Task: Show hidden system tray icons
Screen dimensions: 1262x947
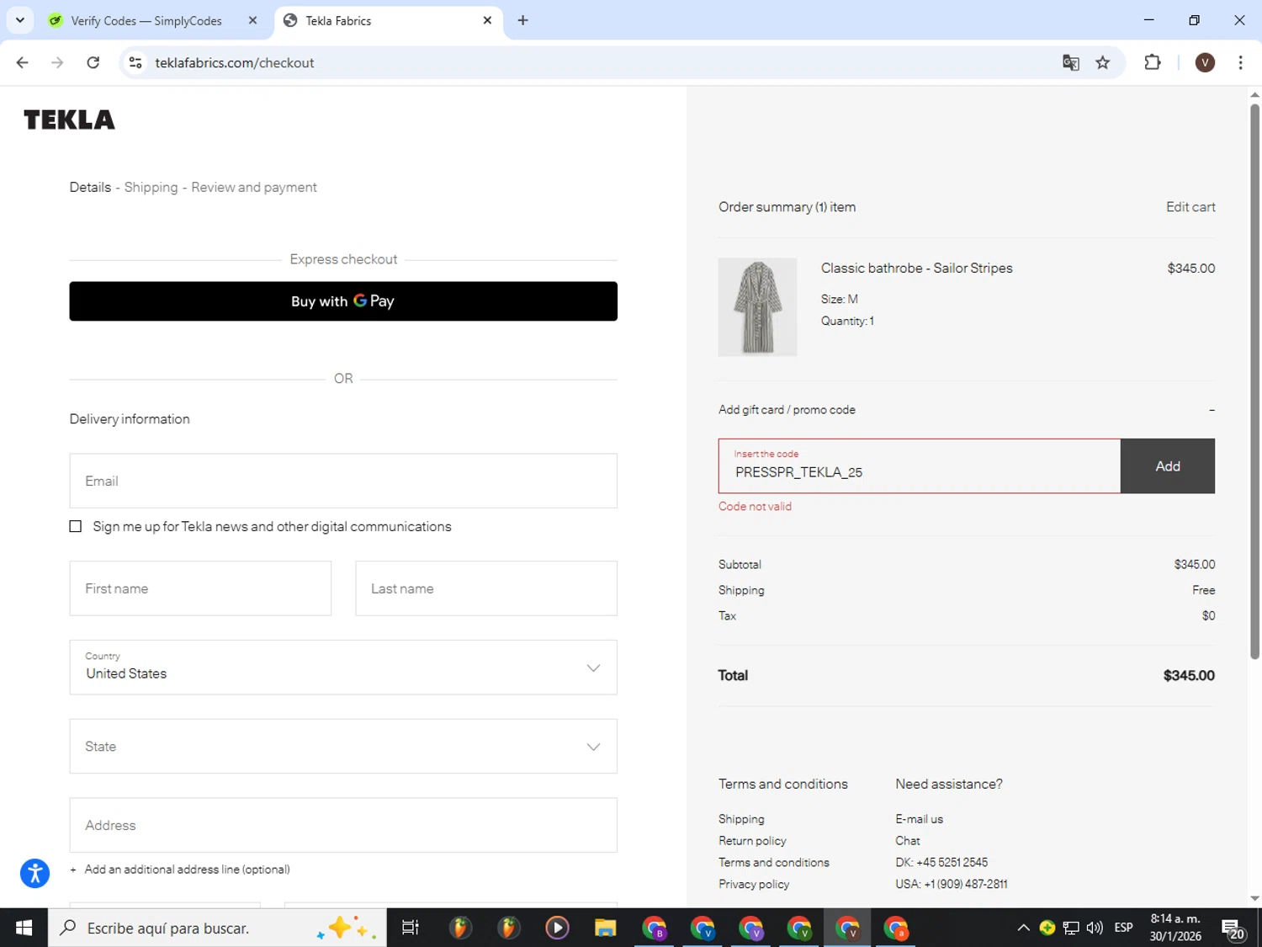Action: click(x=1023, y=928)
